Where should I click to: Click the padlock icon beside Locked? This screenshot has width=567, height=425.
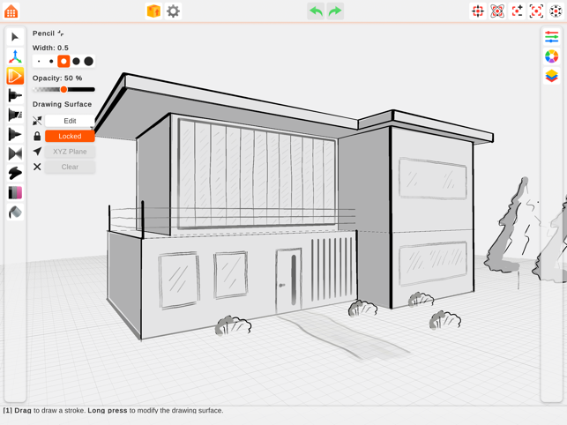tap(37, 136)
